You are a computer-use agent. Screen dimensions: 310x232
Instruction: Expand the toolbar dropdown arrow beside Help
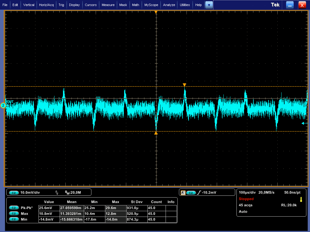click(x=209, y=5)
